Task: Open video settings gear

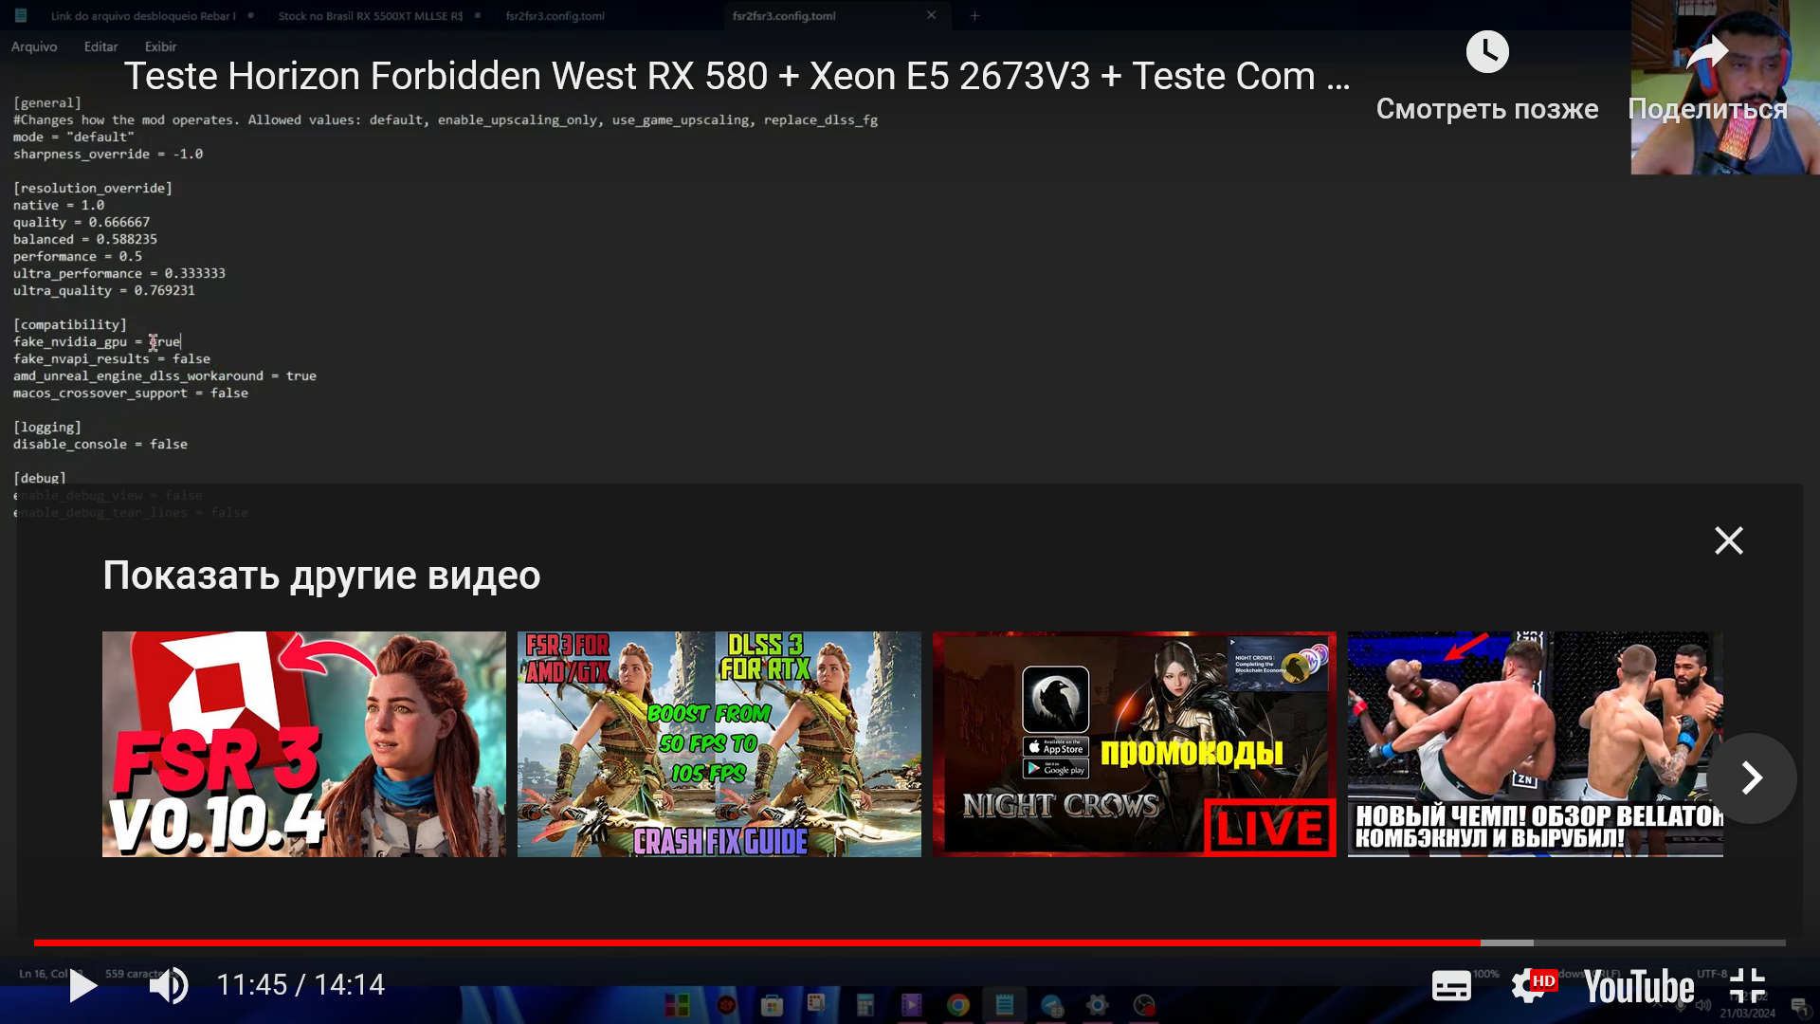Action: [x=1528, y=985]
